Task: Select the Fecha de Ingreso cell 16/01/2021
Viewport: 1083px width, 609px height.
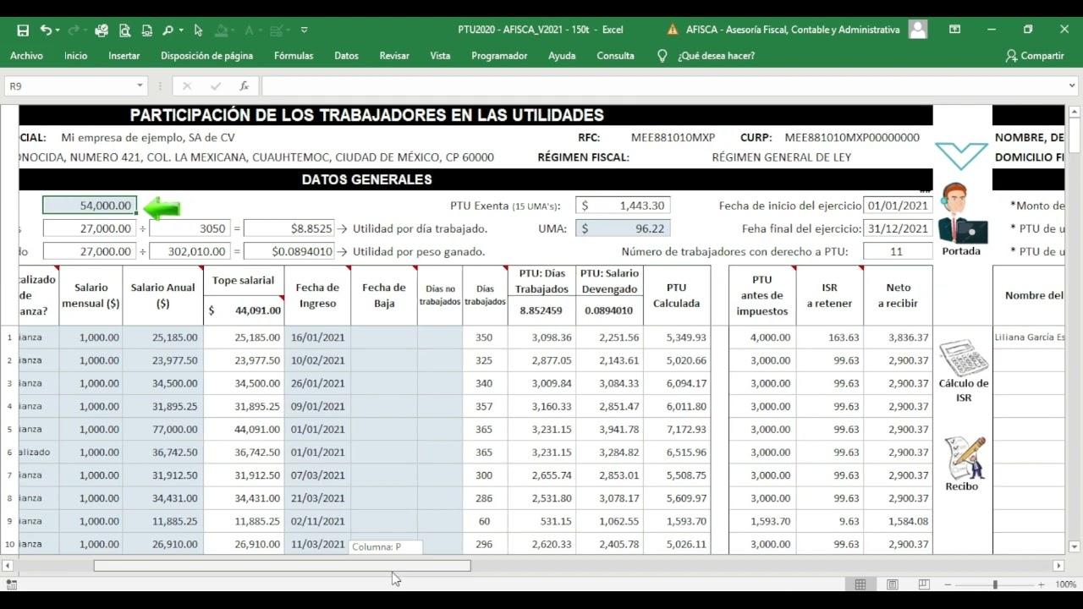Action: pyautogui.click(x=317, y=337)
